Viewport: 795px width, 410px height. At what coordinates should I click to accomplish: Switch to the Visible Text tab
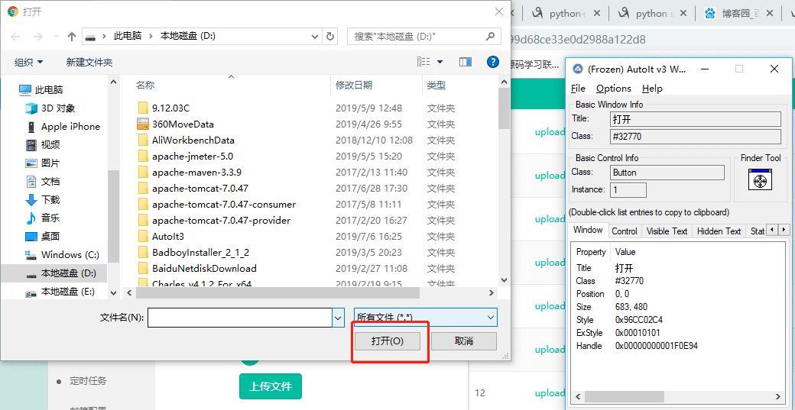tap(667, 231)
